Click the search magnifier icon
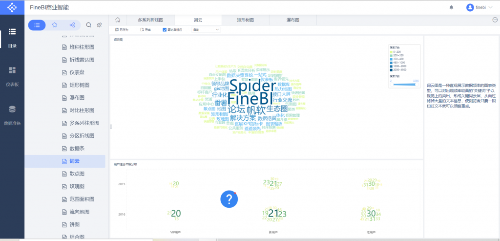Viewport: 500px width, 241px height. pyautogui.click(x=89, y=25)
